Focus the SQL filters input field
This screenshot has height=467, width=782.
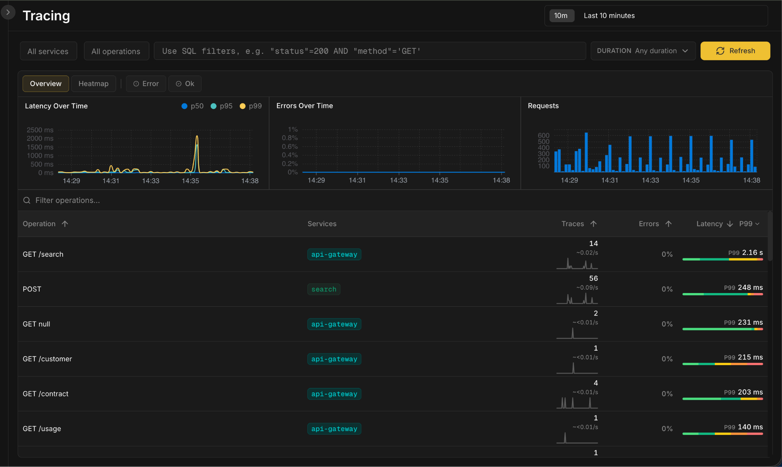pyautogui.click(x=370, y=51)
